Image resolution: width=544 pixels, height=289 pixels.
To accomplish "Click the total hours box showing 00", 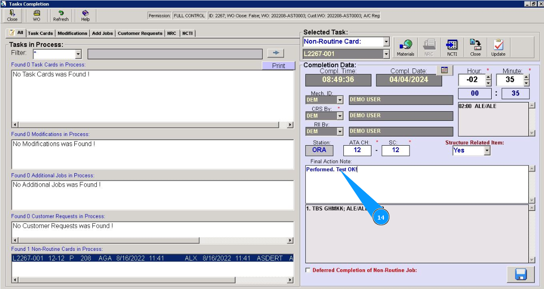I will 475,93.
